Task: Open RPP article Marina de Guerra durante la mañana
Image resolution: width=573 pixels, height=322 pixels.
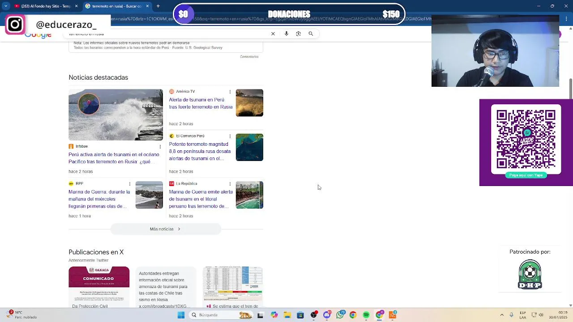Action: [x=99, y=199]
